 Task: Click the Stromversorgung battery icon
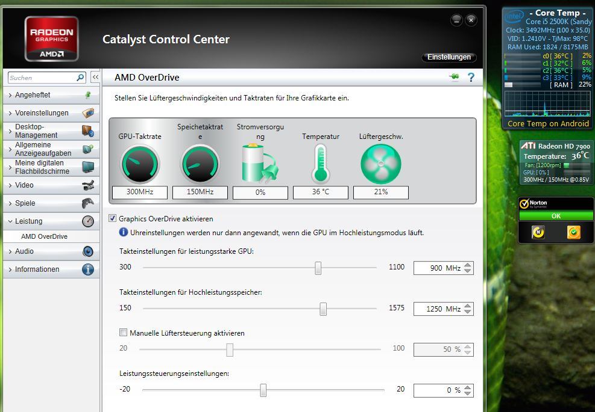[x=260, y=163]
